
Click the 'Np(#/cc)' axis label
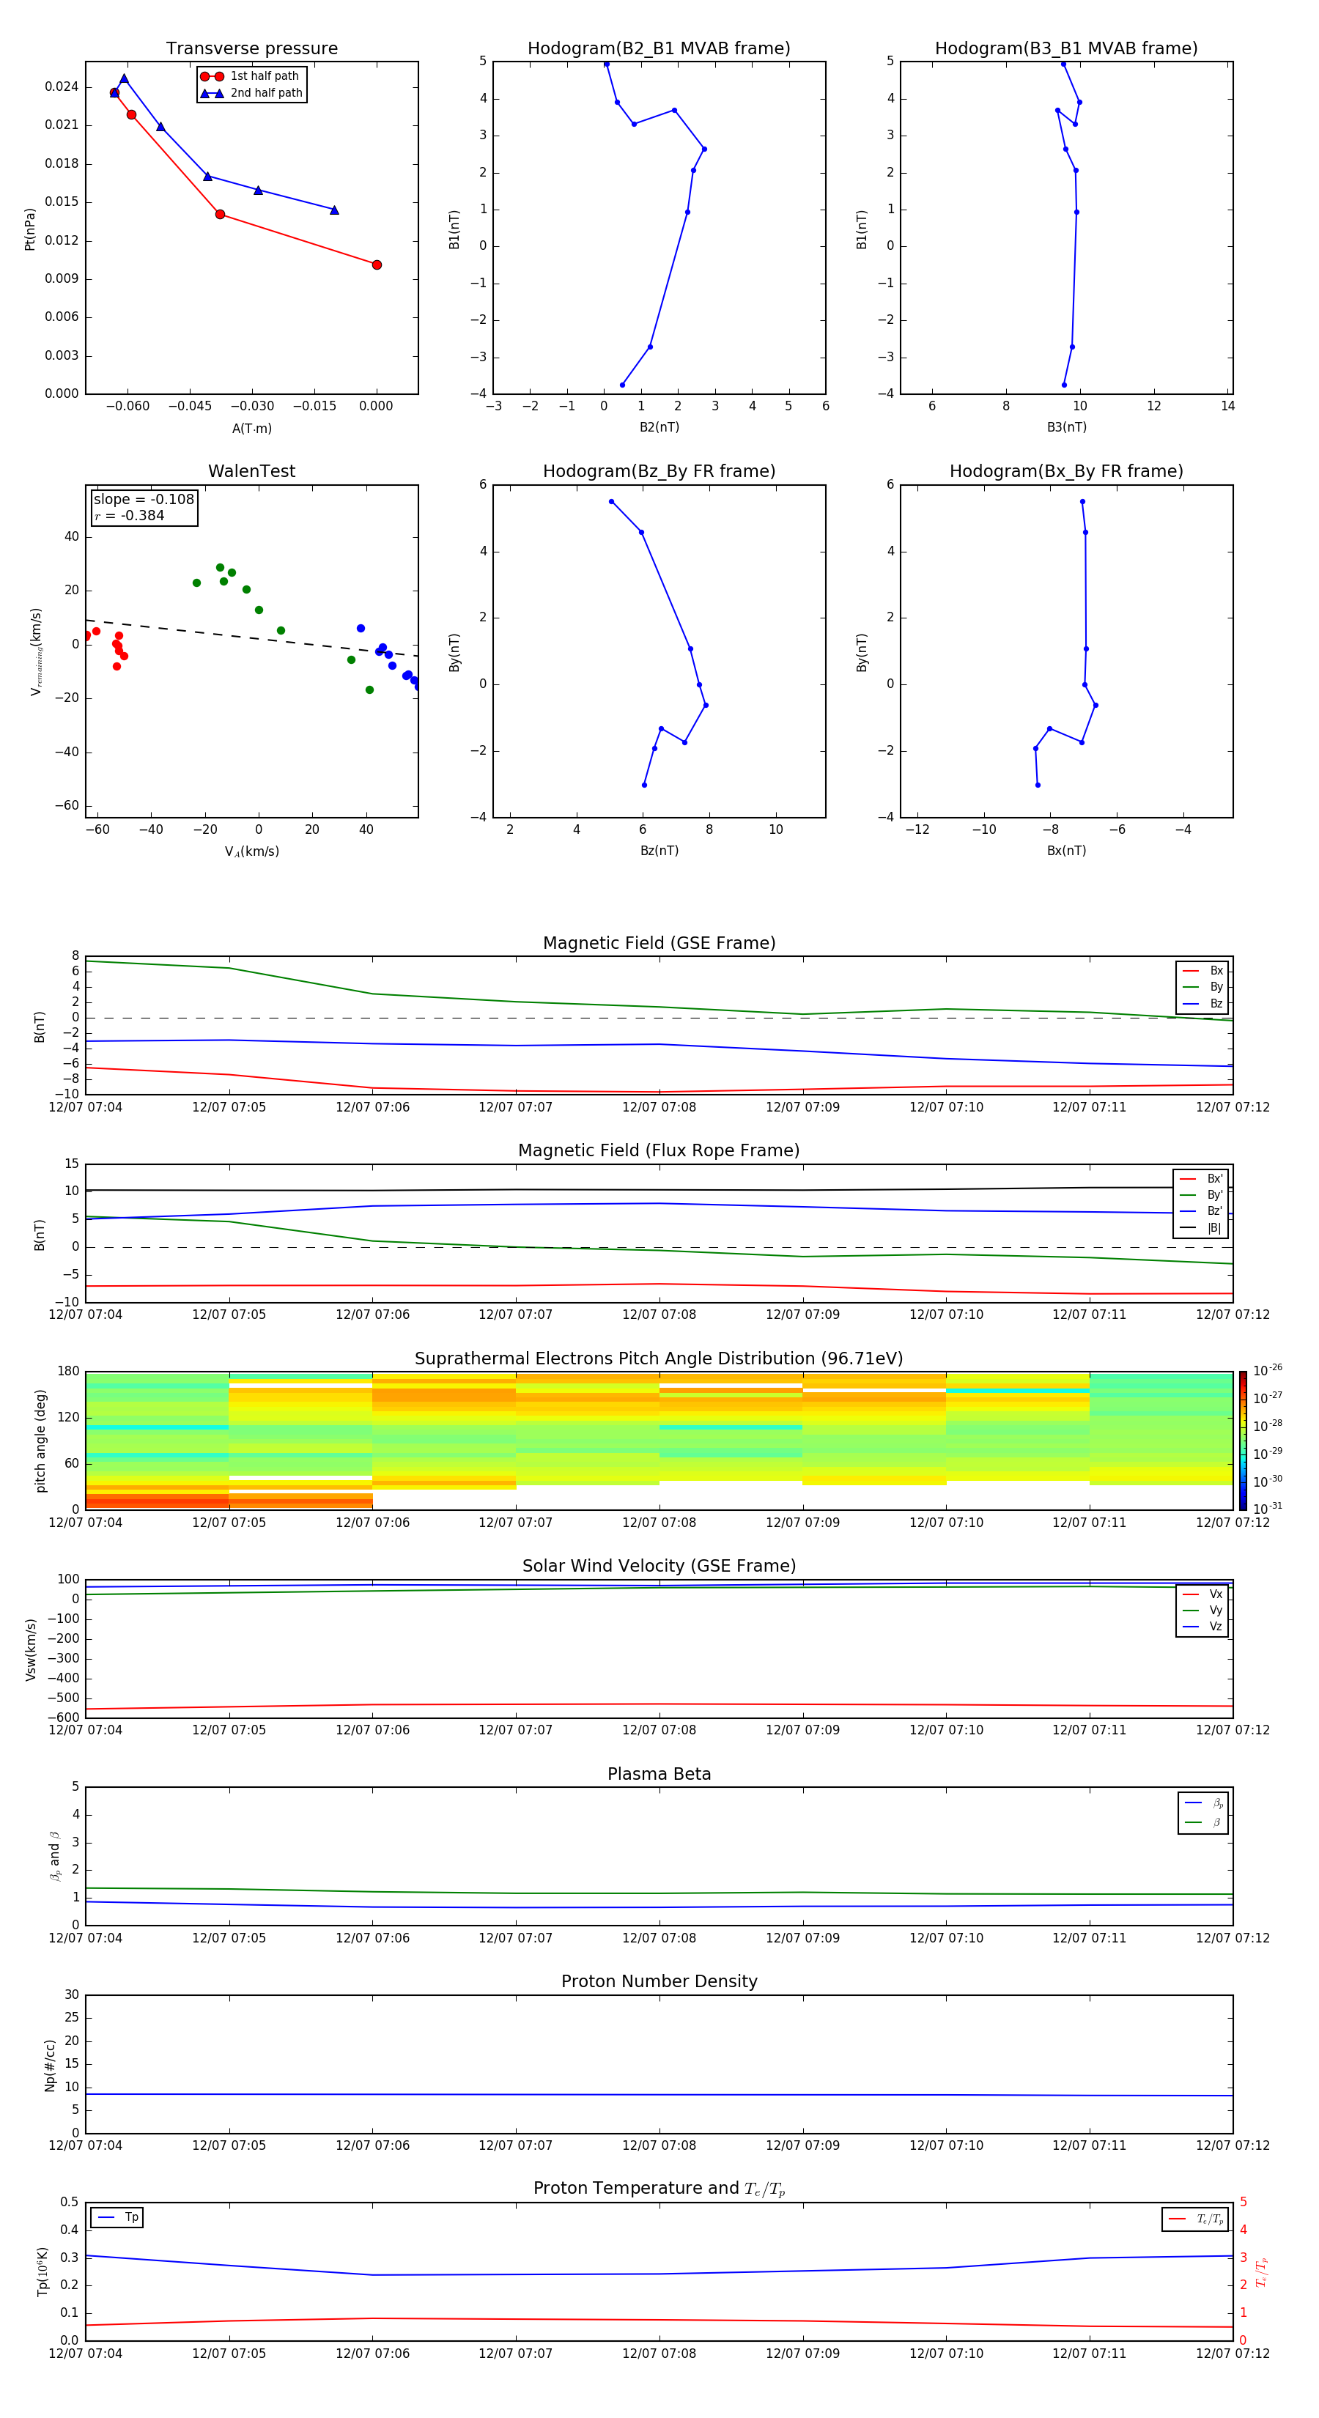click(x=50, y=2064)
